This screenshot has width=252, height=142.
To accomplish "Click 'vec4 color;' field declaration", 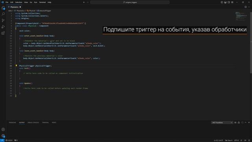I will [x=24, y=31].
